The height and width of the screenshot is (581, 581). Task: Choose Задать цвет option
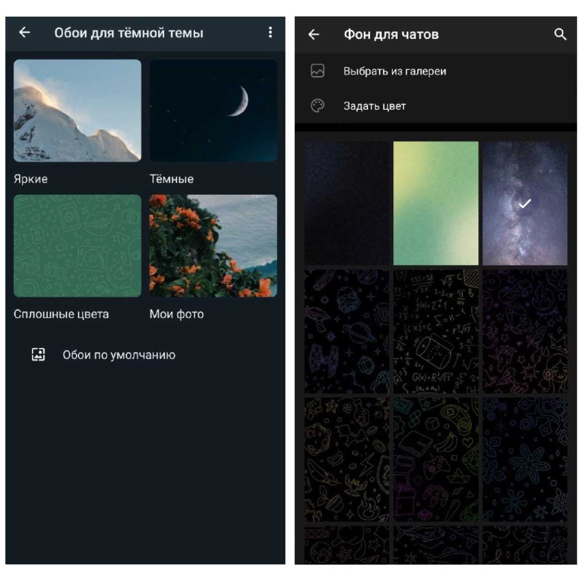[374, 106]
